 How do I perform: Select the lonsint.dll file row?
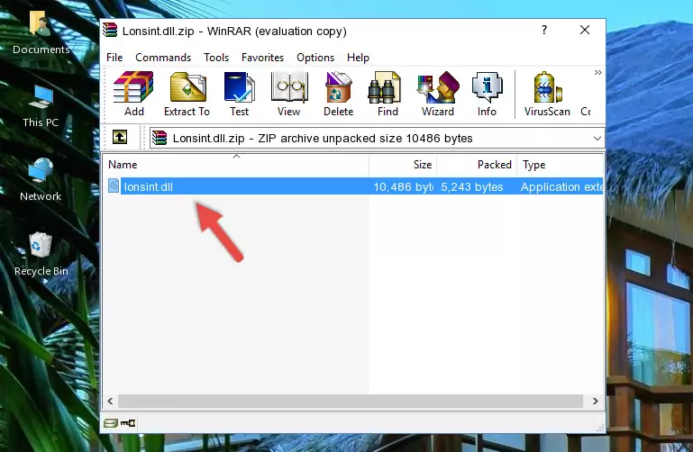(x=355, y=186)
